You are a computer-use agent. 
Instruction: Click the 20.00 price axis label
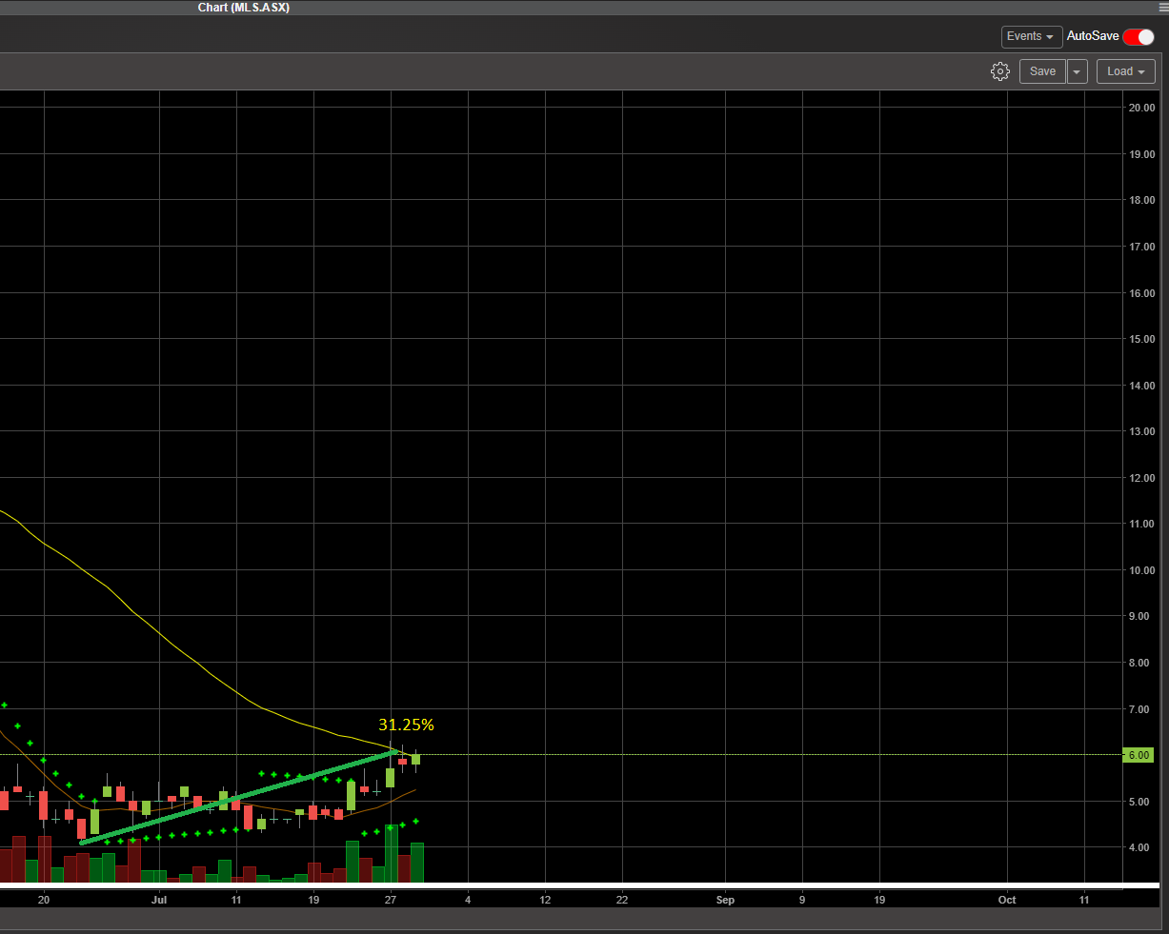[1141, 108]
